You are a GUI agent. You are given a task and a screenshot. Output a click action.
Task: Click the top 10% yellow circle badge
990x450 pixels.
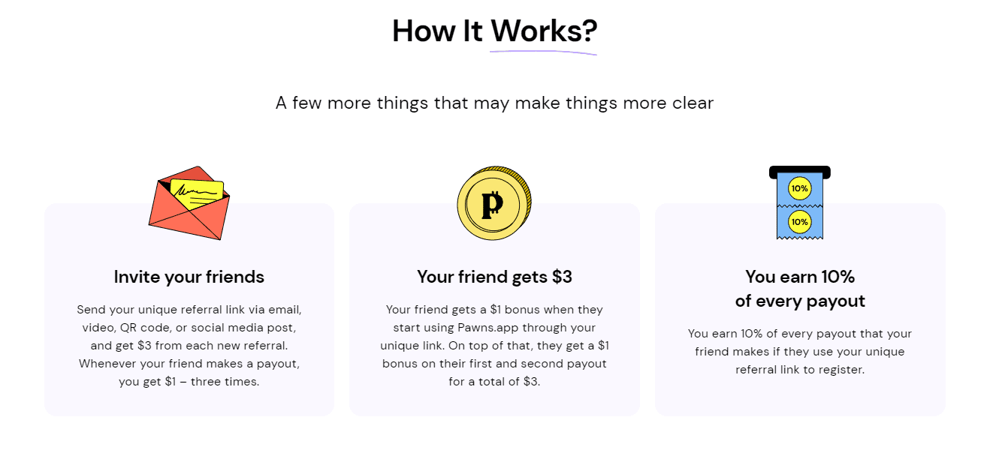tap(799, 189)
